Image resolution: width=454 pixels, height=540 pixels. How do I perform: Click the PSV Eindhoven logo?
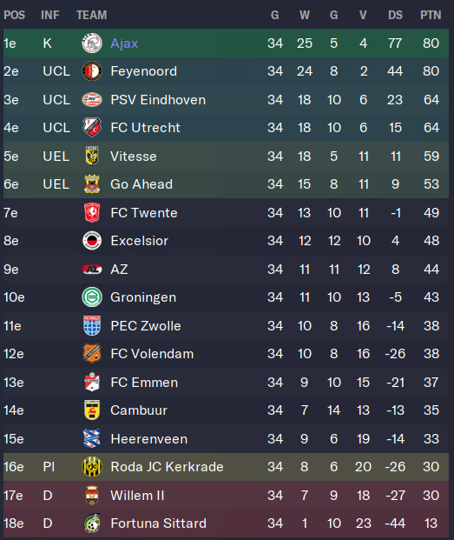92,99
